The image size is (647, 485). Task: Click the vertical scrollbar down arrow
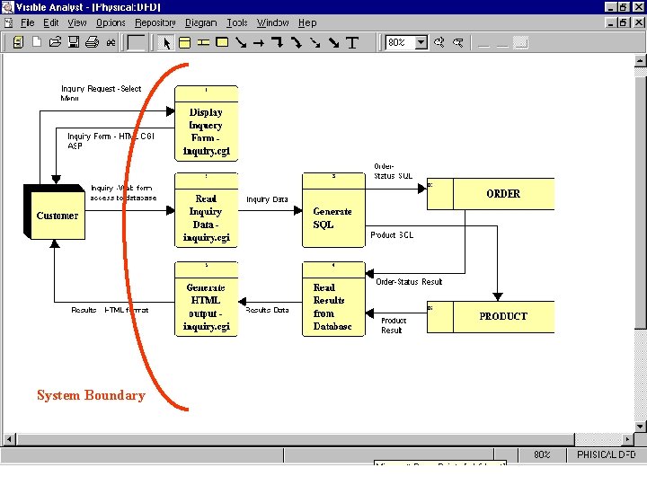[x=641, y=427]
